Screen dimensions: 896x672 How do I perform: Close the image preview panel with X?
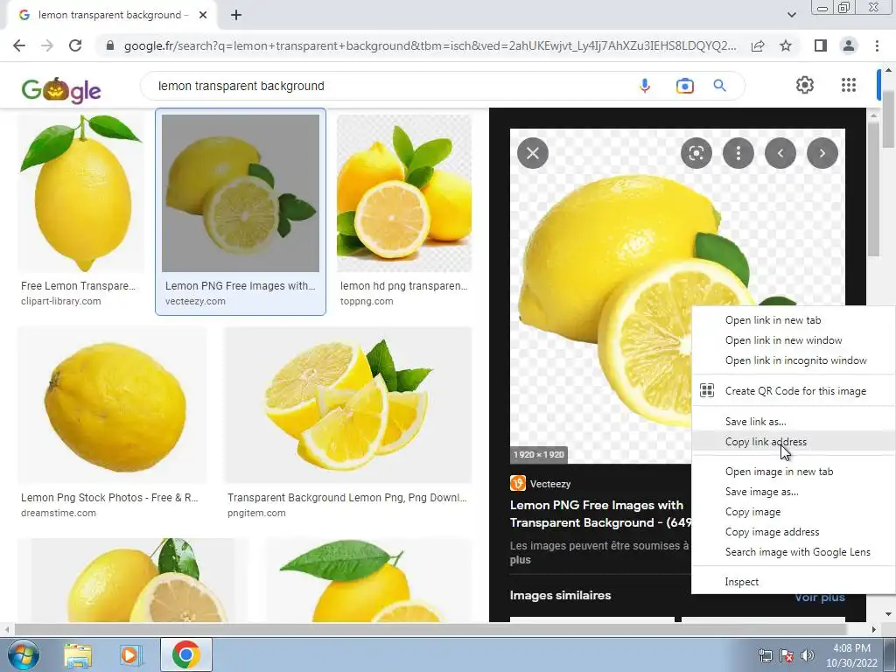(533, 153)
